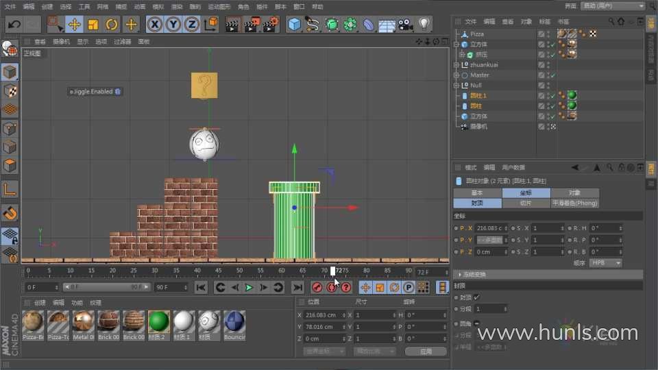Enable Snap magnet icon in sidebar
This screenshot has width=658, height=370.
coord(10,214)
